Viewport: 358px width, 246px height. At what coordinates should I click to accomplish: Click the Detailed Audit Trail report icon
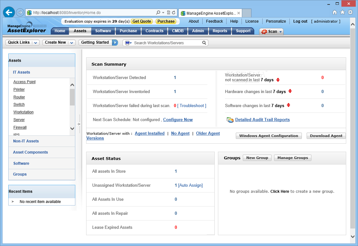point(230,120)
